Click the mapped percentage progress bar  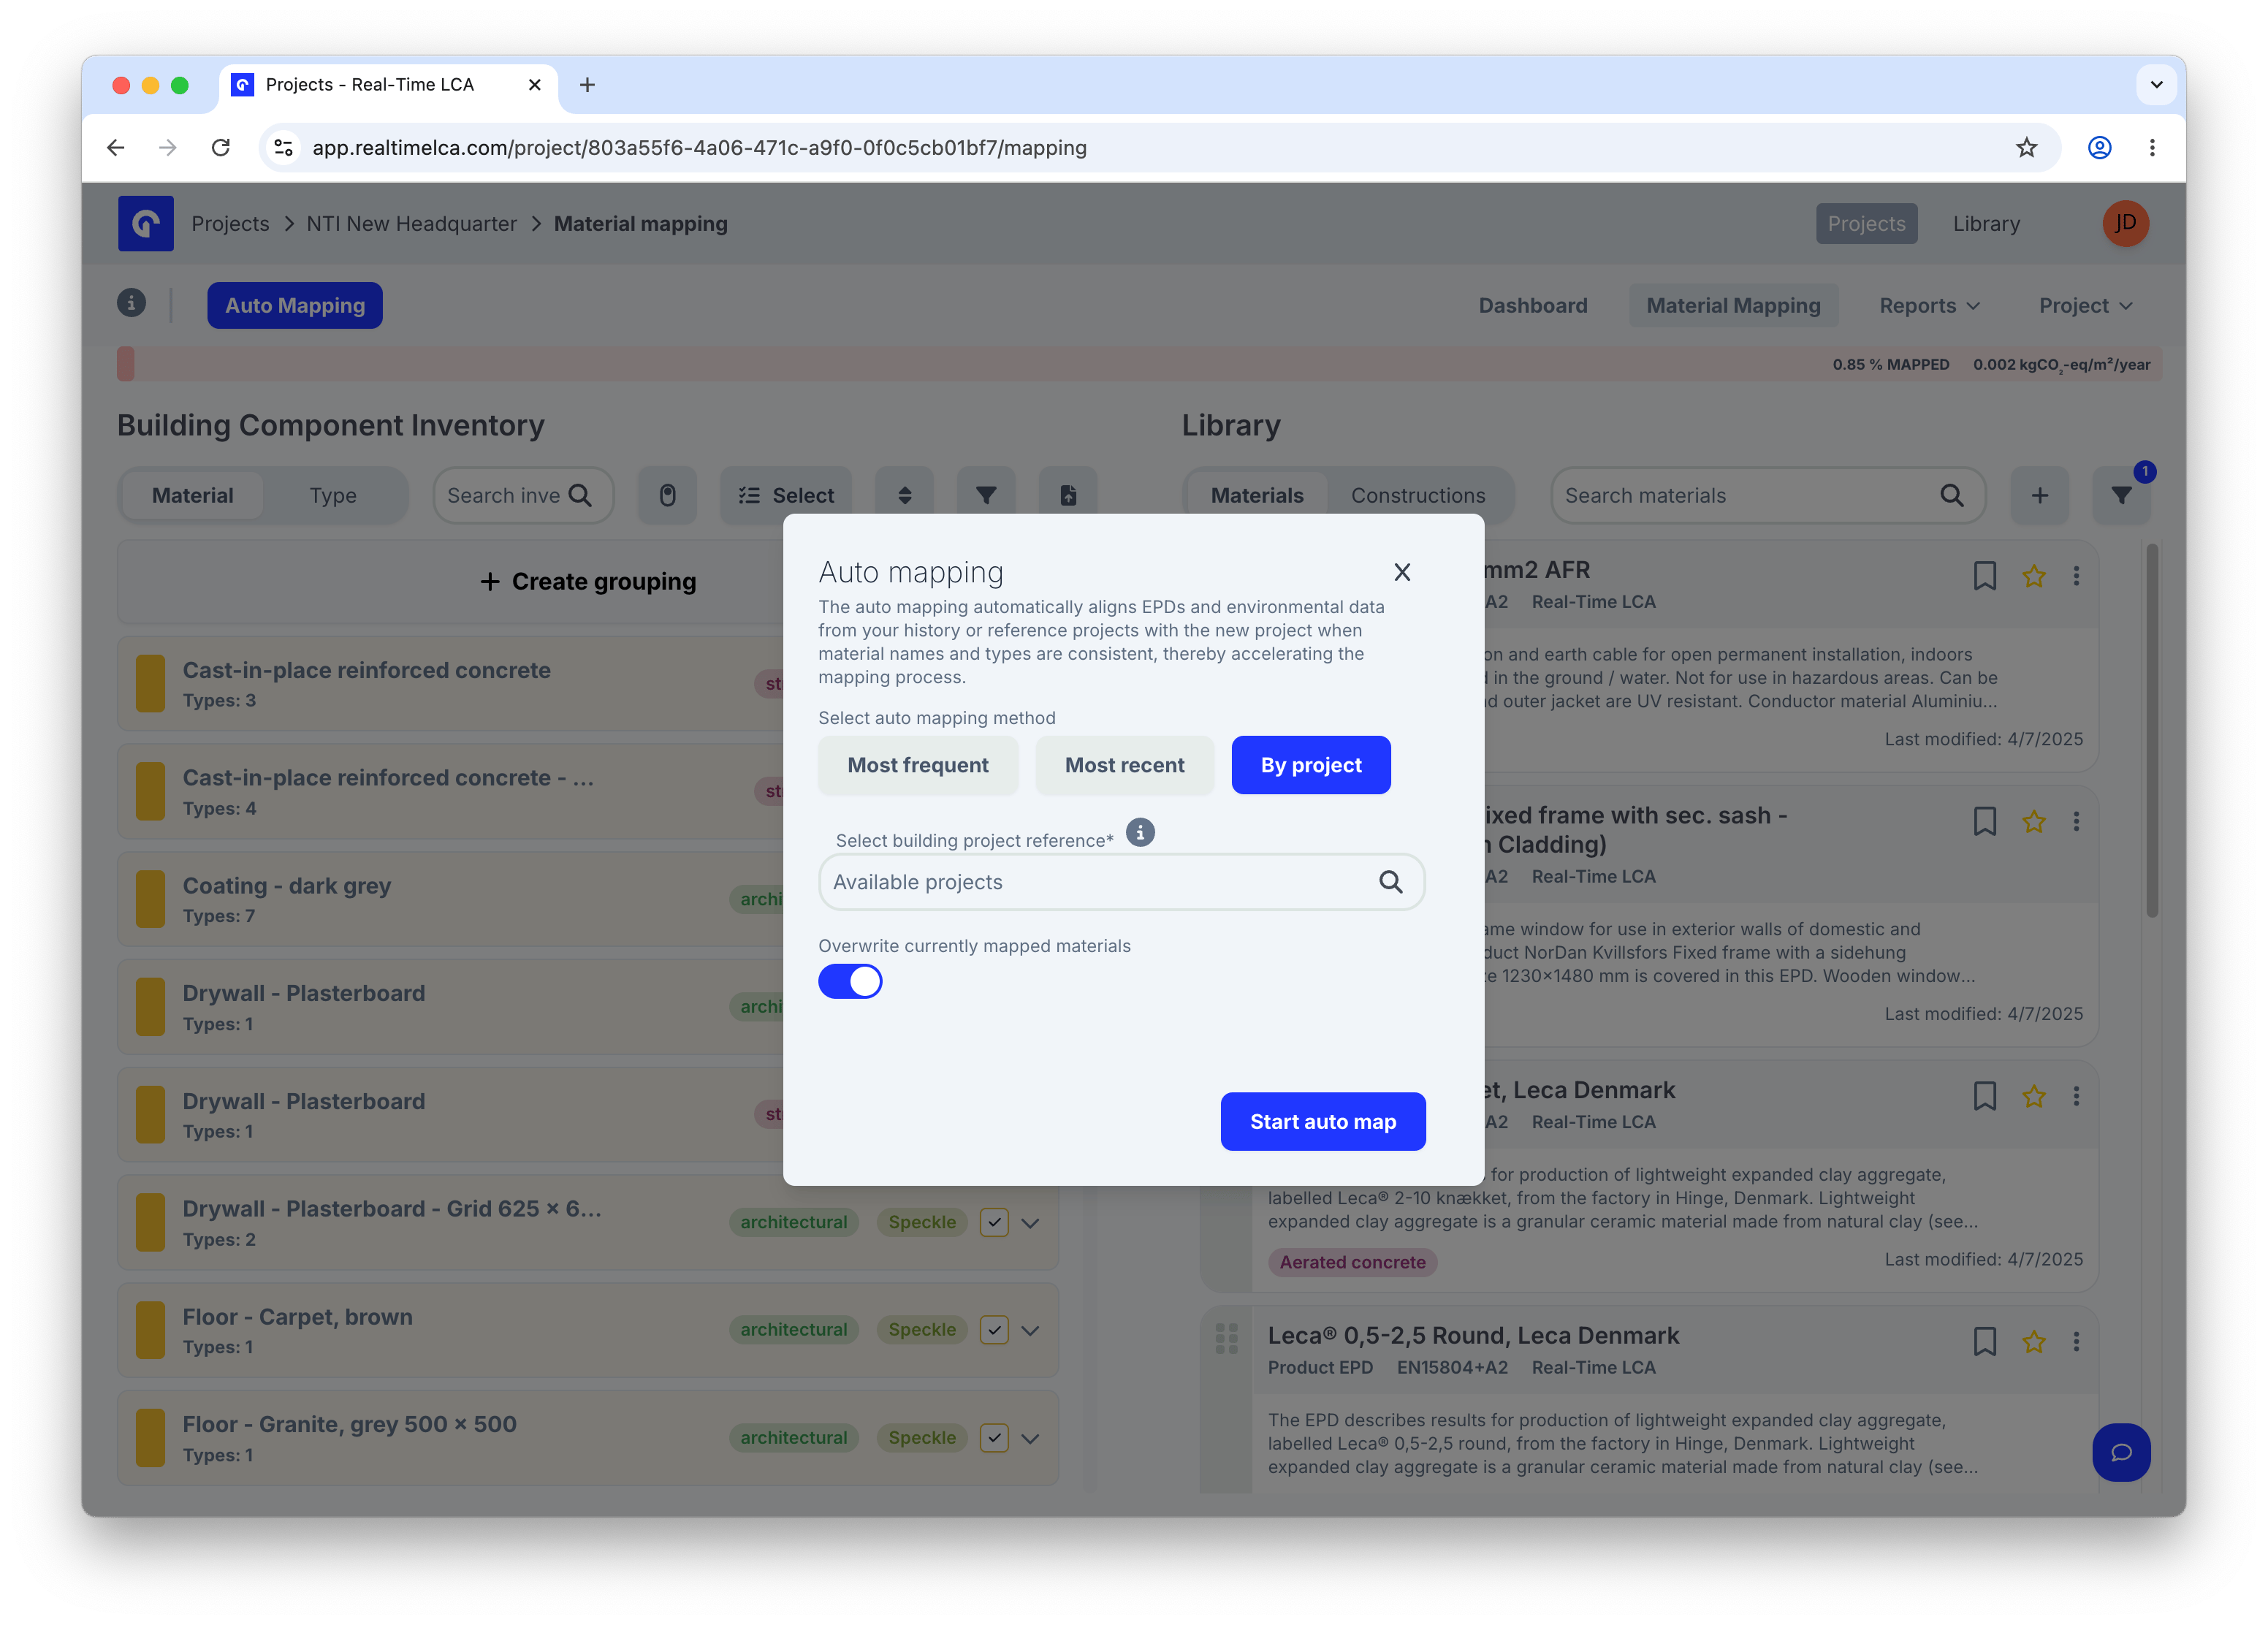click(1139, 364)
